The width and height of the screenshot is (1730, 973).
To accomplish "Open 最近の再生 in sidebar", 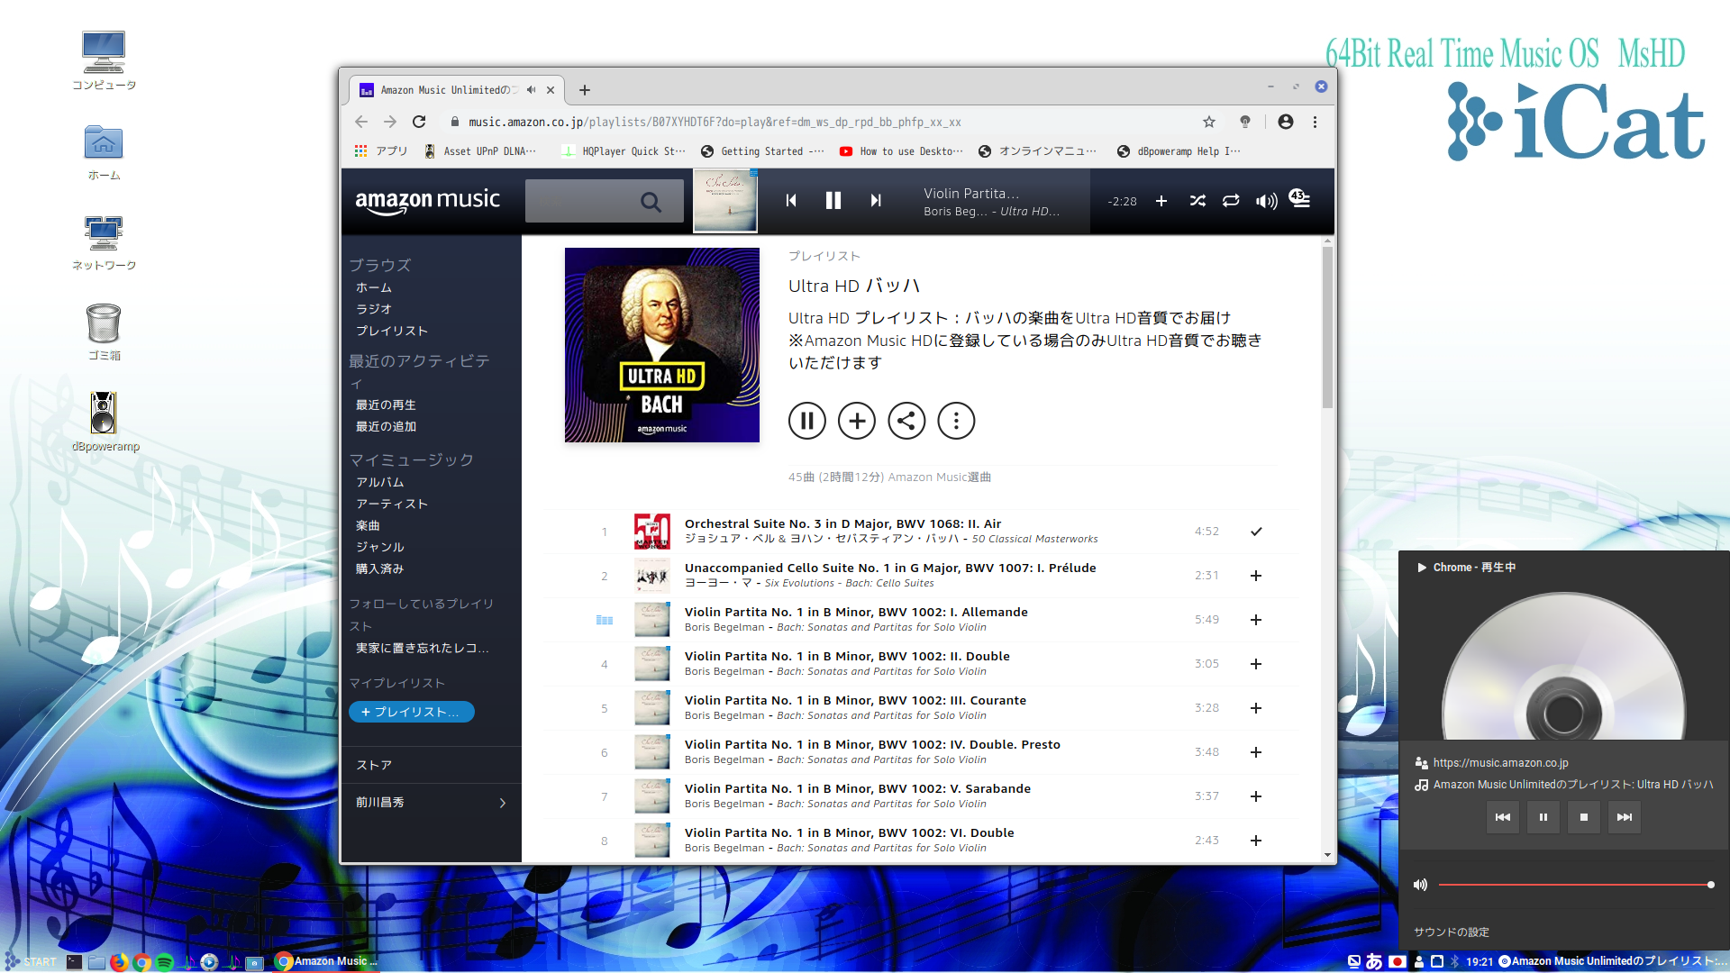I will [386, 405].
